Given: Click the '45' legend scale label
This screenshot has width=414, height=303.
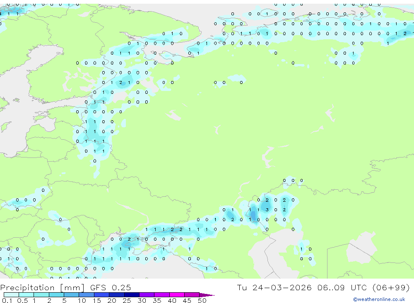Looking at the screenshot, I should 187,301.
